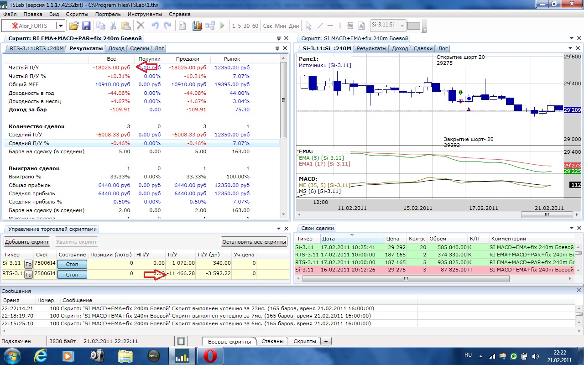This screenshot has width=584, height=365.
Task: Toggle the Стоп state for Si-3.11 script
Action: tap(72, 264)
